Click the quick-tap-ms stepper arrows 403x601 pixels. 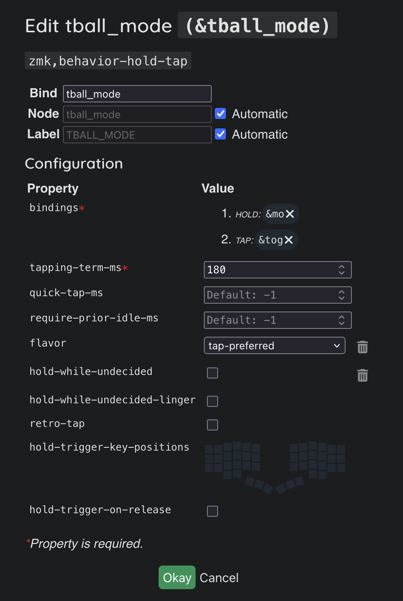(342, 295)
